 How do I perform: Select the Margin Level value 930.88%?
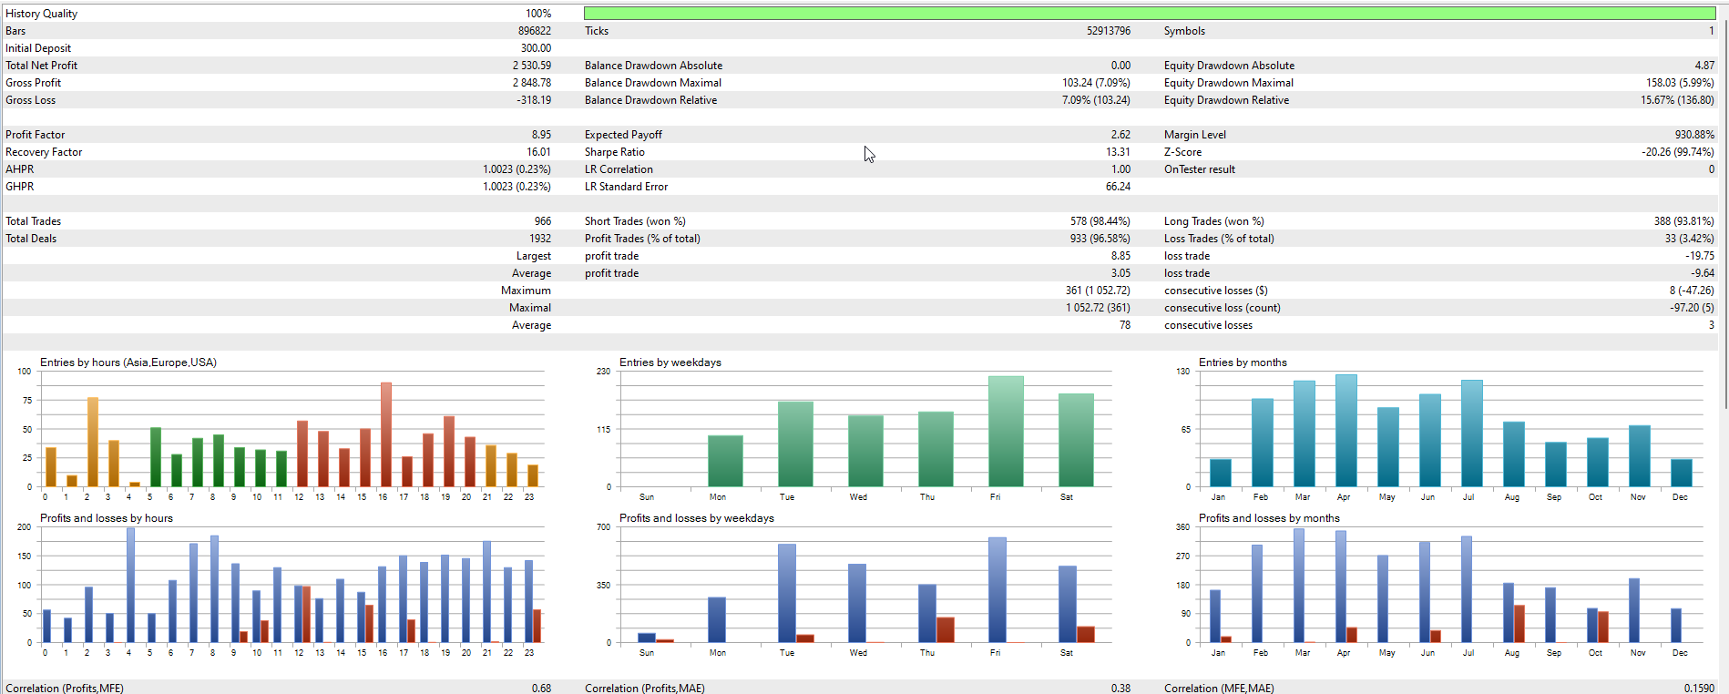1694,135
